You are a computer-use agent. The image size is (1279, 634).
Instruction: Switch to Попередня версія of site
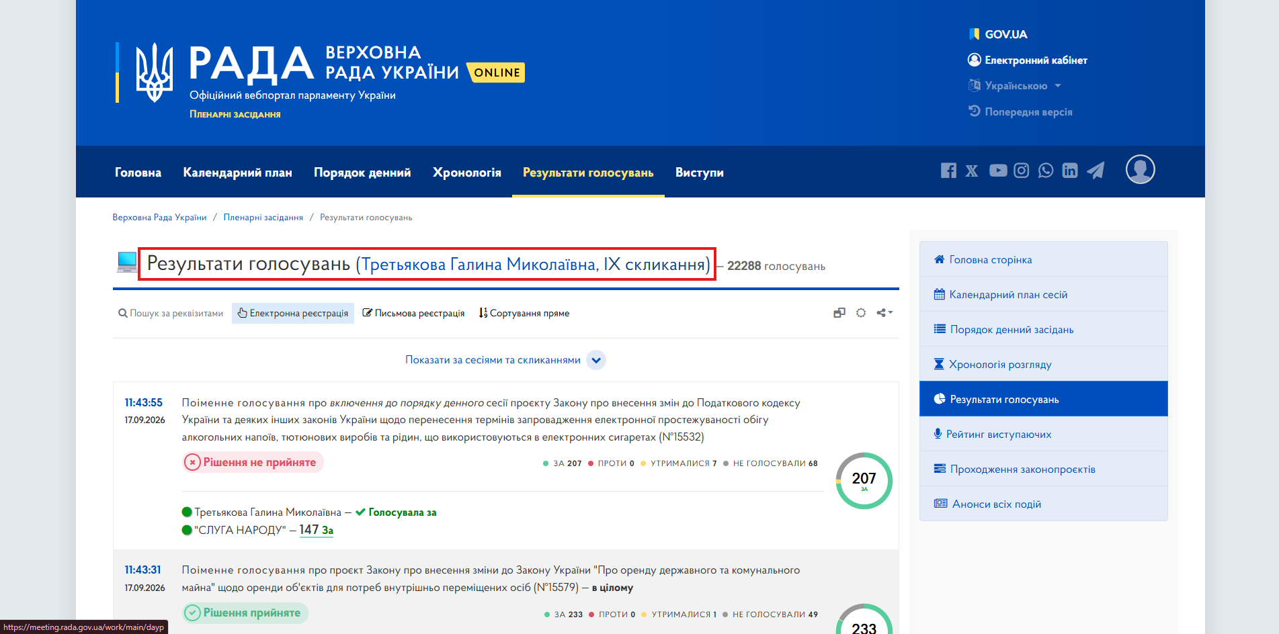pos(1020,111)
